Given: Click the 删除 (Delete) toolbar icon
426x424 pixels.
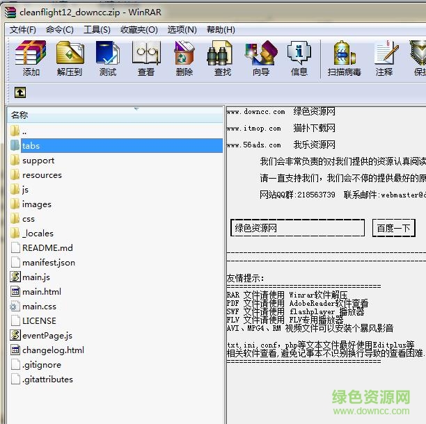Looking at the screenshot, I should [x=184, y=58].
